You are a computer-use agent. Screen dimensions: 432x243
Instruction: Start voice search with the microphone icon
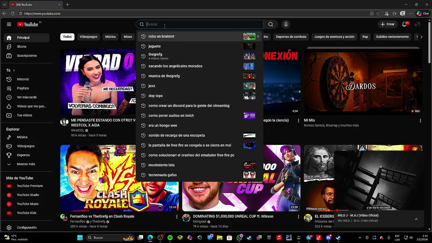286,24
